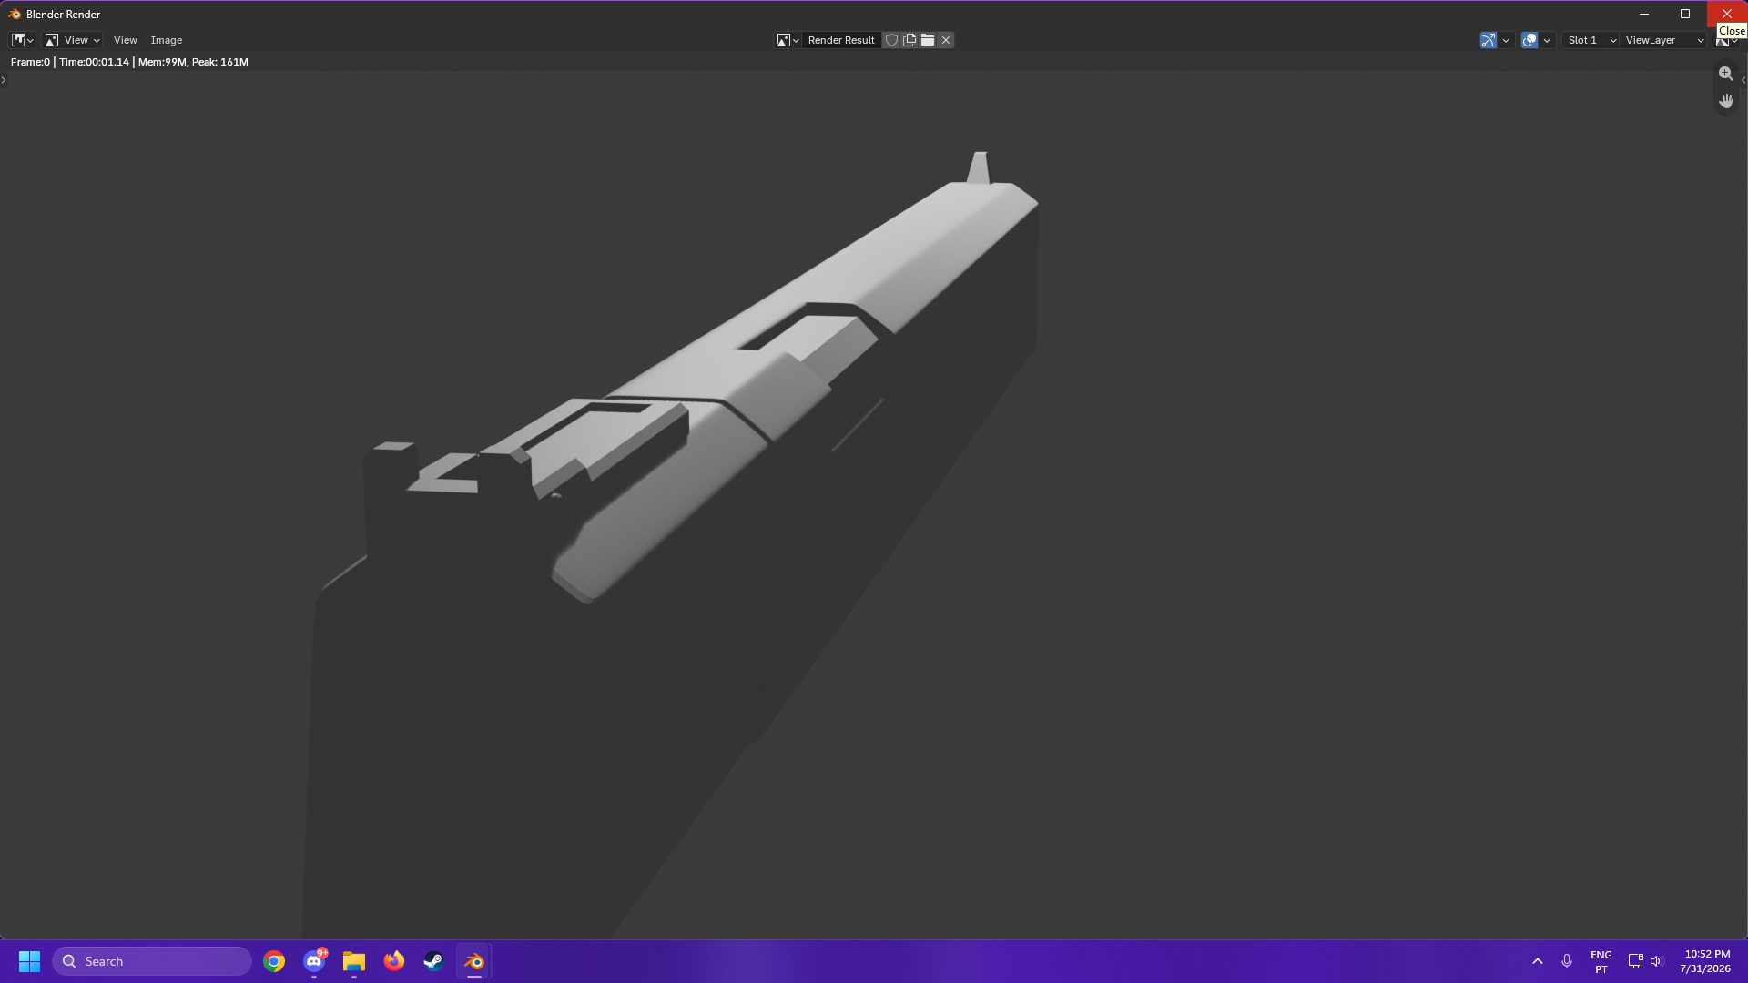Screen dimensions: 1748x983
Task: Open the editor type selector
Action: tap(23, 40)
